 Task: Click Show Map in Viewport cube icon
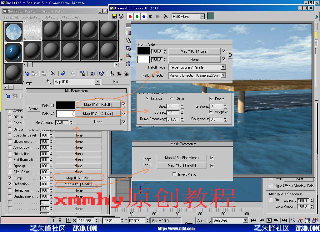(102, 73)
